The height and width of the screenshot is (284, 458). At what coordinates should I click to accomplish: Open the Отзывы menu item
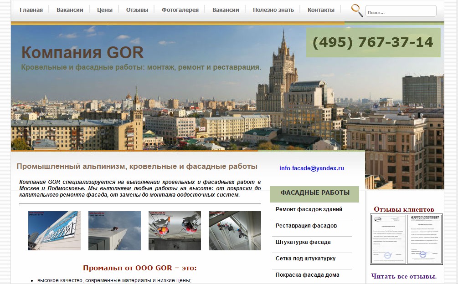137,10
